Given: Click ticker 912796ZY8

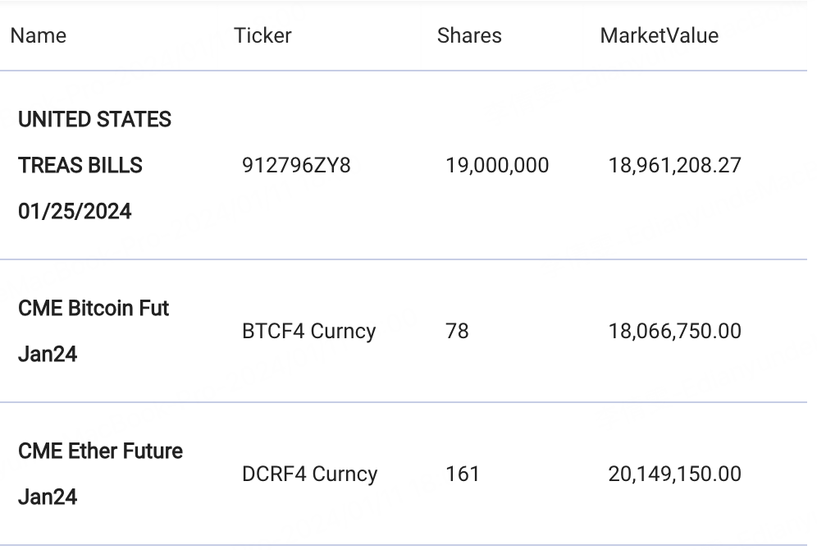Looking at the screenshot, I should pos(296,165).
